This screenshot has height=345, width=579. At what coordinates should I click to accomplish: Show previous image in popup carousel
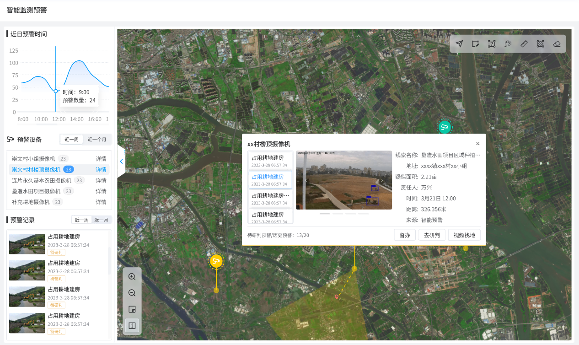(x=306, y=180)
